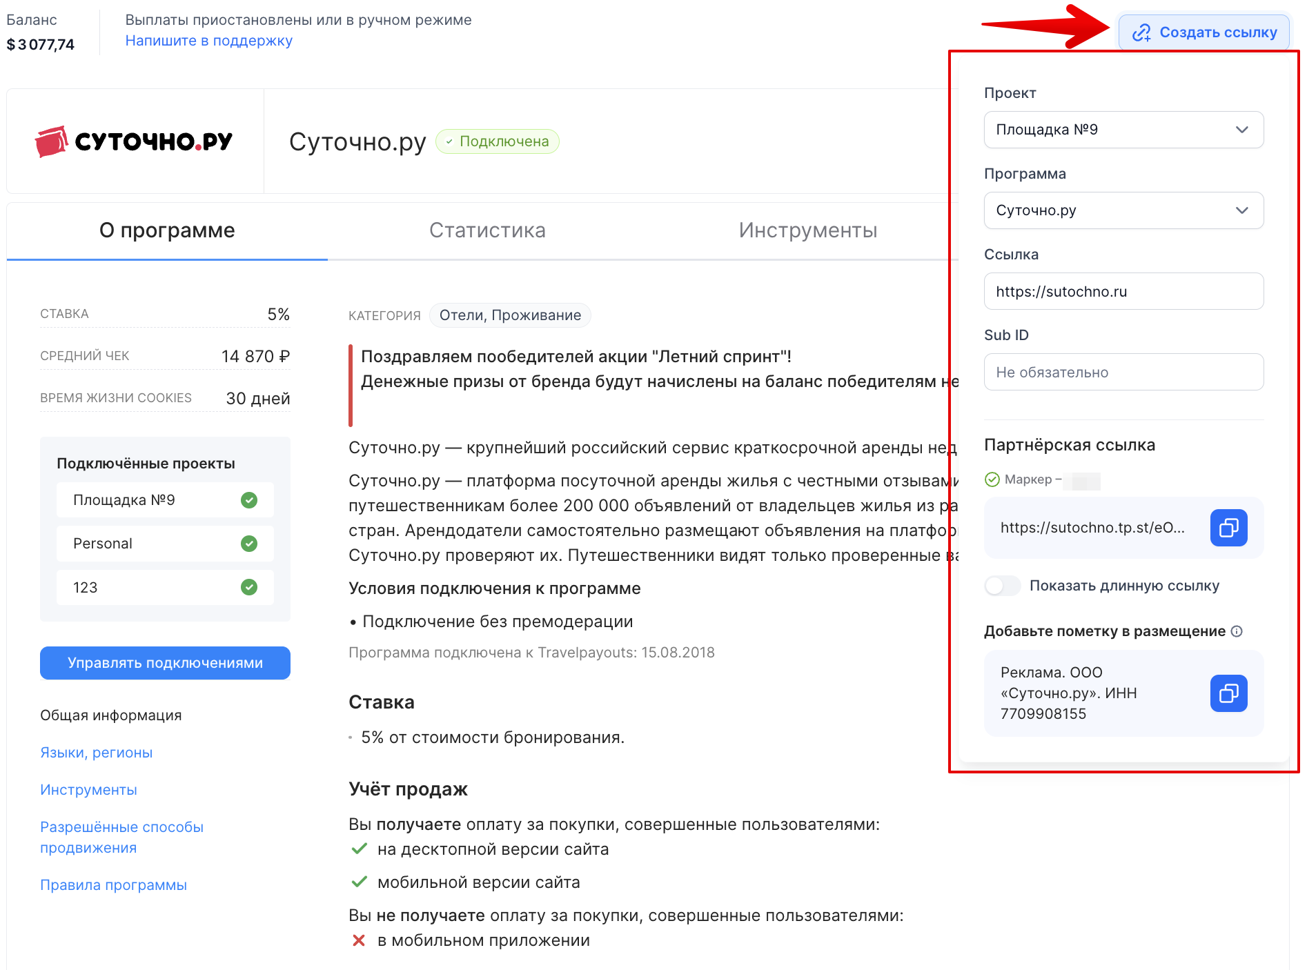Copy the partner link sutochno.tp.st
Screen dimensions: 1307x970
(1228, 528)
